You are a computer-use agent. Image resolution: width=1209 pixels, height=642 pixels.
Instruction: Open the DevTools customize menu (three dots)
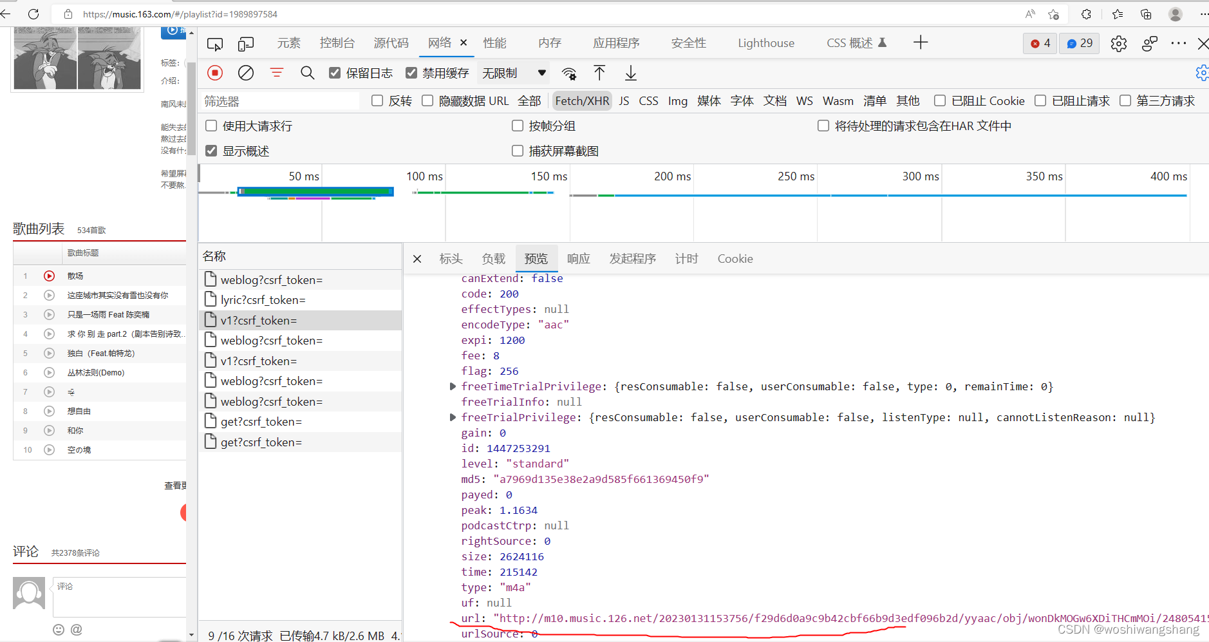(x=1179, y=43)
